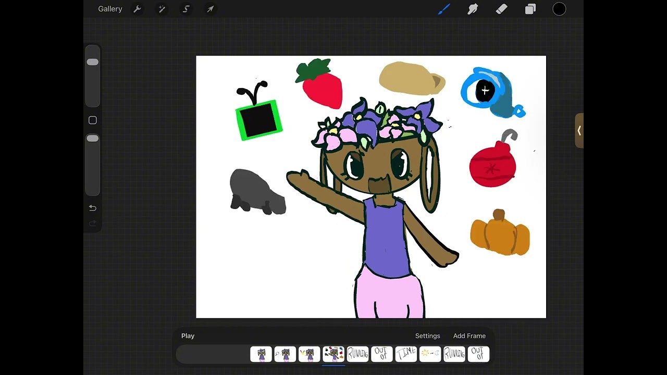
Task: Activate the Selection tool
Action: 186,9
